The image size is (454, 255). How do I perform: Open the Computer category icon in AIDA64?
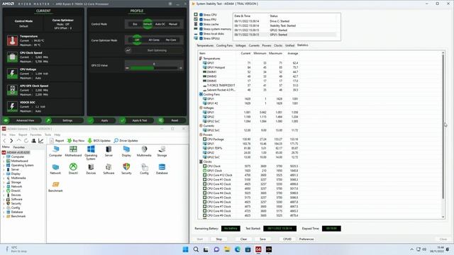coord(55,149)
